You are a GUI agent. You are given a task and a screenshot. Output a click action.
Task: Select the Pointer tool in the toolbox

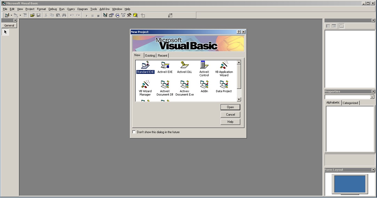5,32
